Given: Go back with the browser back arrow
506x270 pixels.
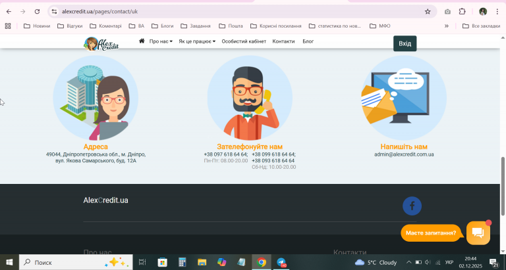Looking at the screenshot, I should point(9,12).
